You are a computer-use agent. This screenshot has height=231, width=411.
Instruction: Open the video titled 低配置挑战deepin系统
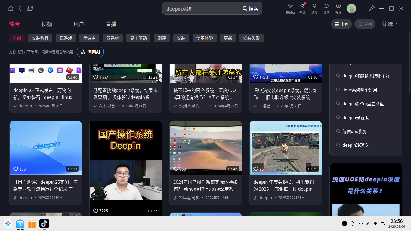pyautogui.click(x=125, y=94)
